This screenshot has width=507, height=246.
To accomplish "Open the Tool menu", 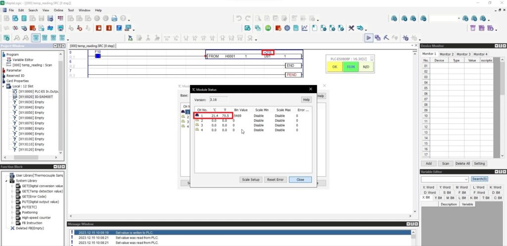I will (71, 10).
